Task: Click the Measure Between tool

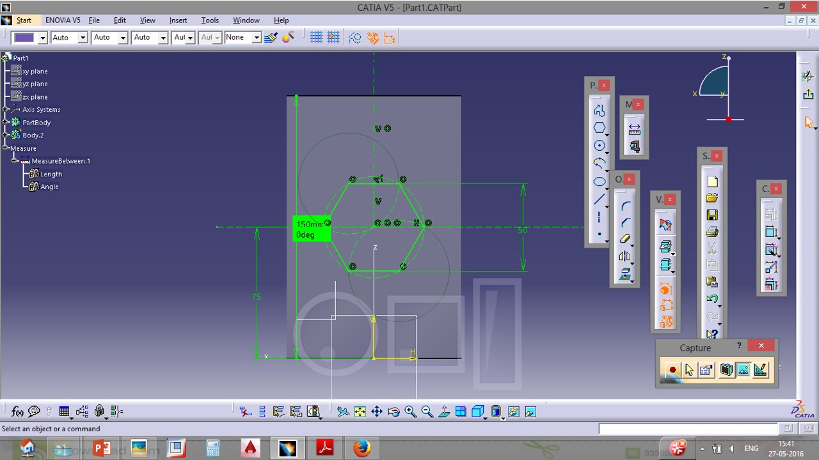Action: 634,128
